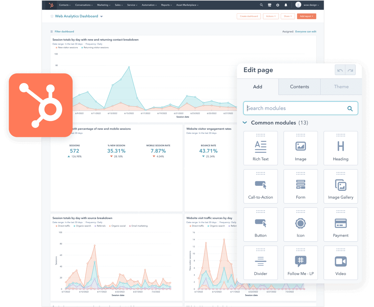Open the marketplace storefront icon in the top bar
Image resolution: width=374 pixels, height=307 pixels.
click(x=270, y=5)
